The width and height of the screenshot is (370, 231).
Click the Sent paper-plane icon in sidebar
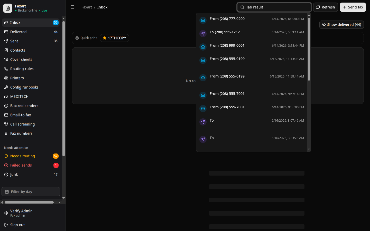6,41
